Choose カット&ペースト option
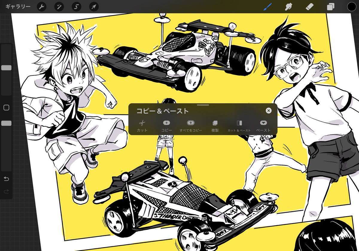This screenshot has height=251, width=359. [x=239, y=126]
